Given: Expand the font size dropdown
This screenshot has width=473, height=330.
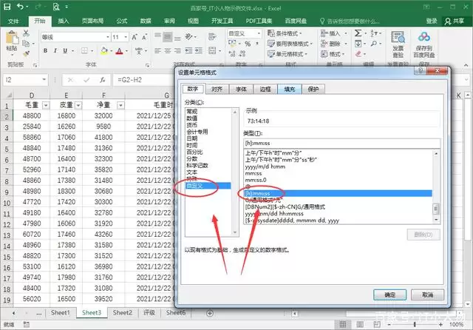Looking at the screenshot, I should click(126, 37).
